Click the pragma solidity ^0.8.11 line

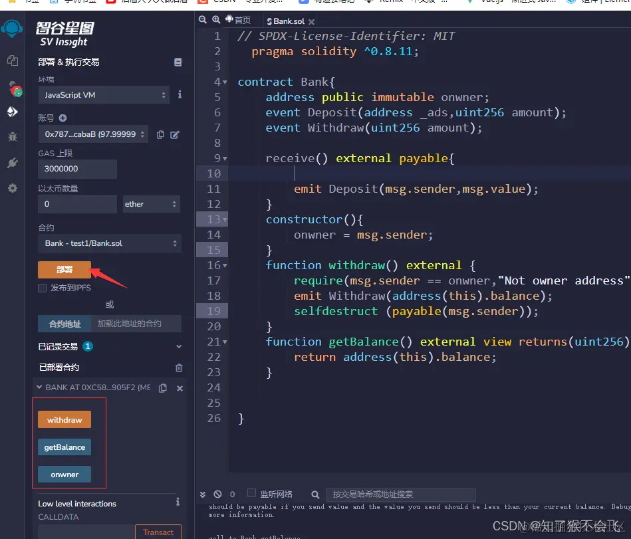335,51
